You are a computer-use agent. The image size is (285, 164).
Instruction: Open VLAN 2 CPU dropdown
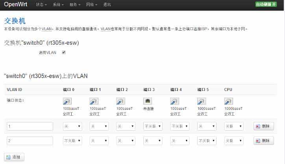[x=234, y=140]
